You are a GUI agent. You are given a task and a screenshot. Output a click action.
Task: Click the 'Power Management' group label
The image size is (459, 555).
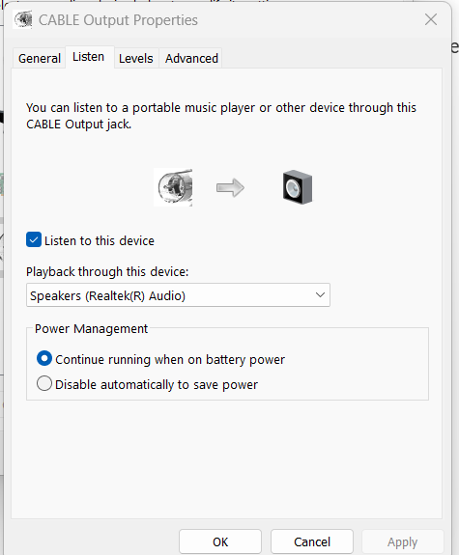pyautogui.click(x=91, y=329)
